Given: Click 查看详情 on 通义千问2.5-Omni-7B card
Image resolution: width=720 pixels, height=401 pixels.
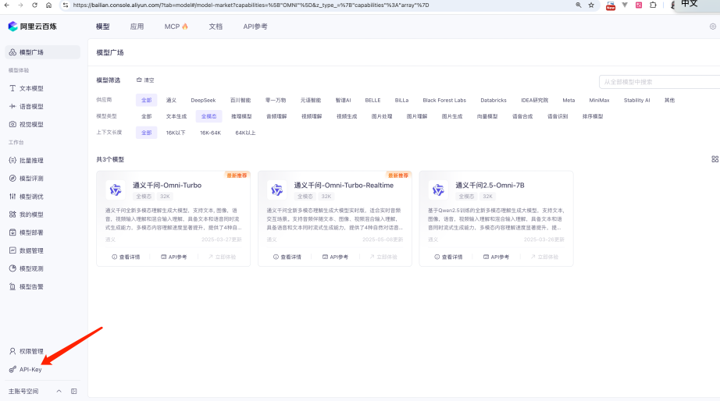Looking at the screenshot, I should [x=449, y=257].
